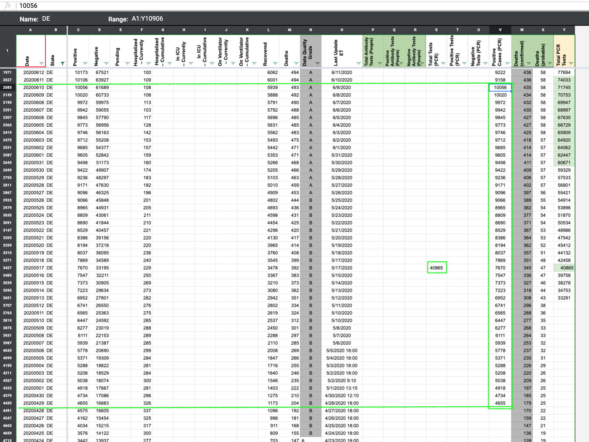589x442 pixels.
Task: Open the active State column filter
Action: click(x=63, y=64)
